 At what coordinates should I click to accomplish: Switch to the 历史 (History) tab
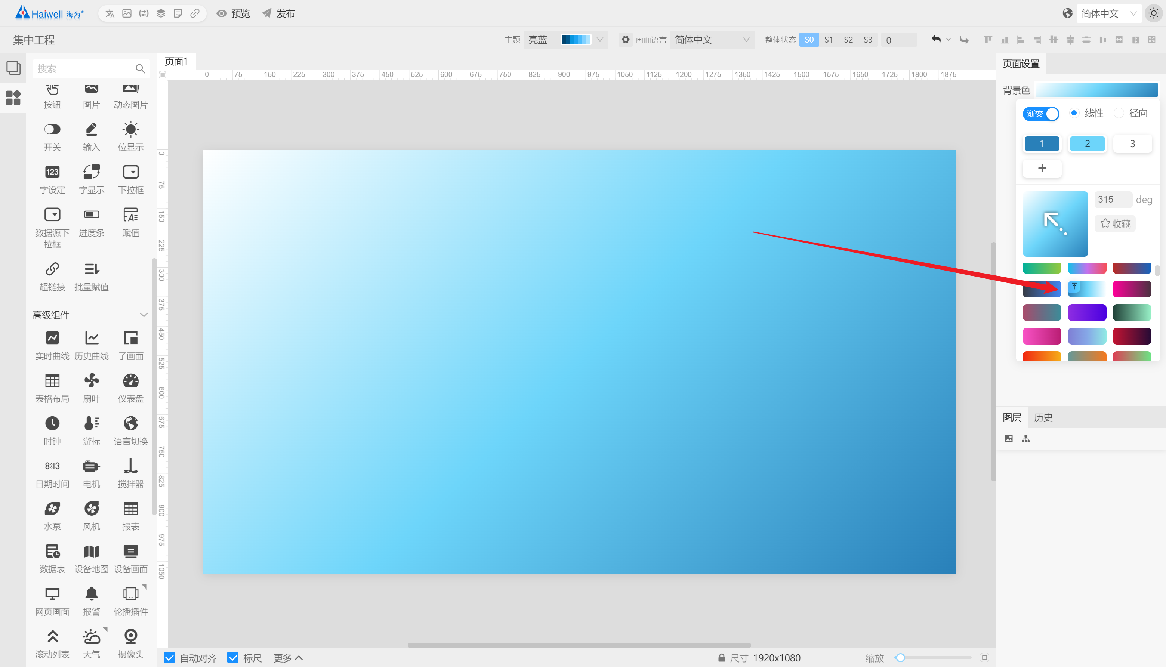click(1044, 417)
